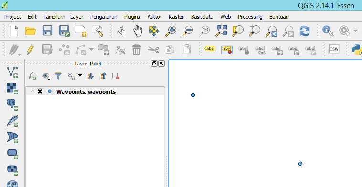Select the Waypoints, waypoints layer
This screenshot has height=187, width=362.
[x=86, y=92]
